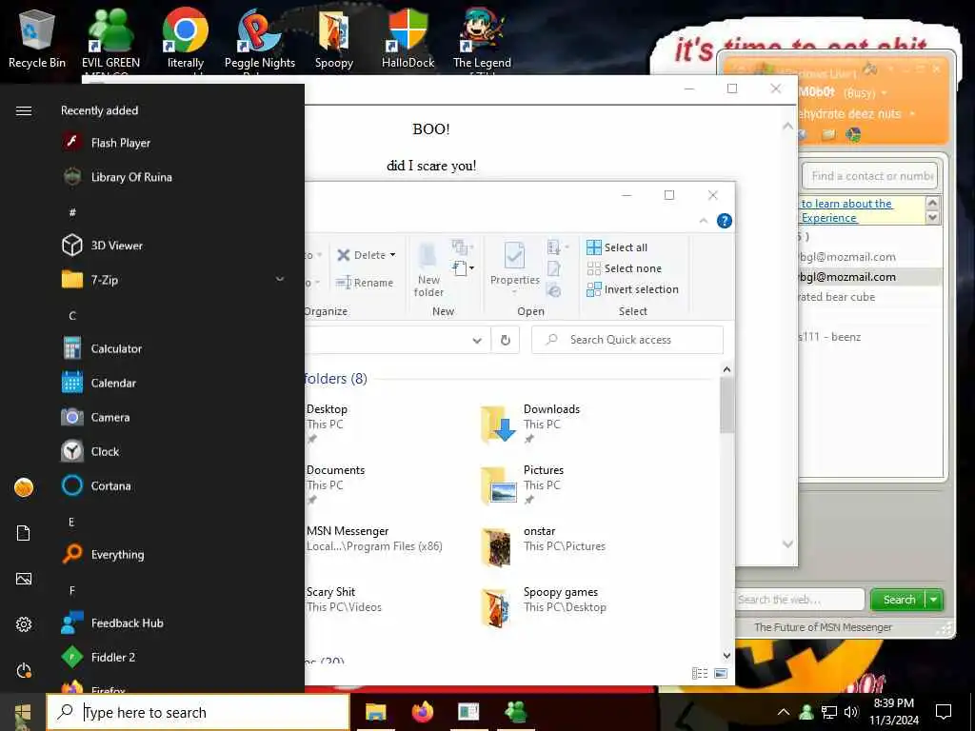Click the Windows Start button

[23, 712]
